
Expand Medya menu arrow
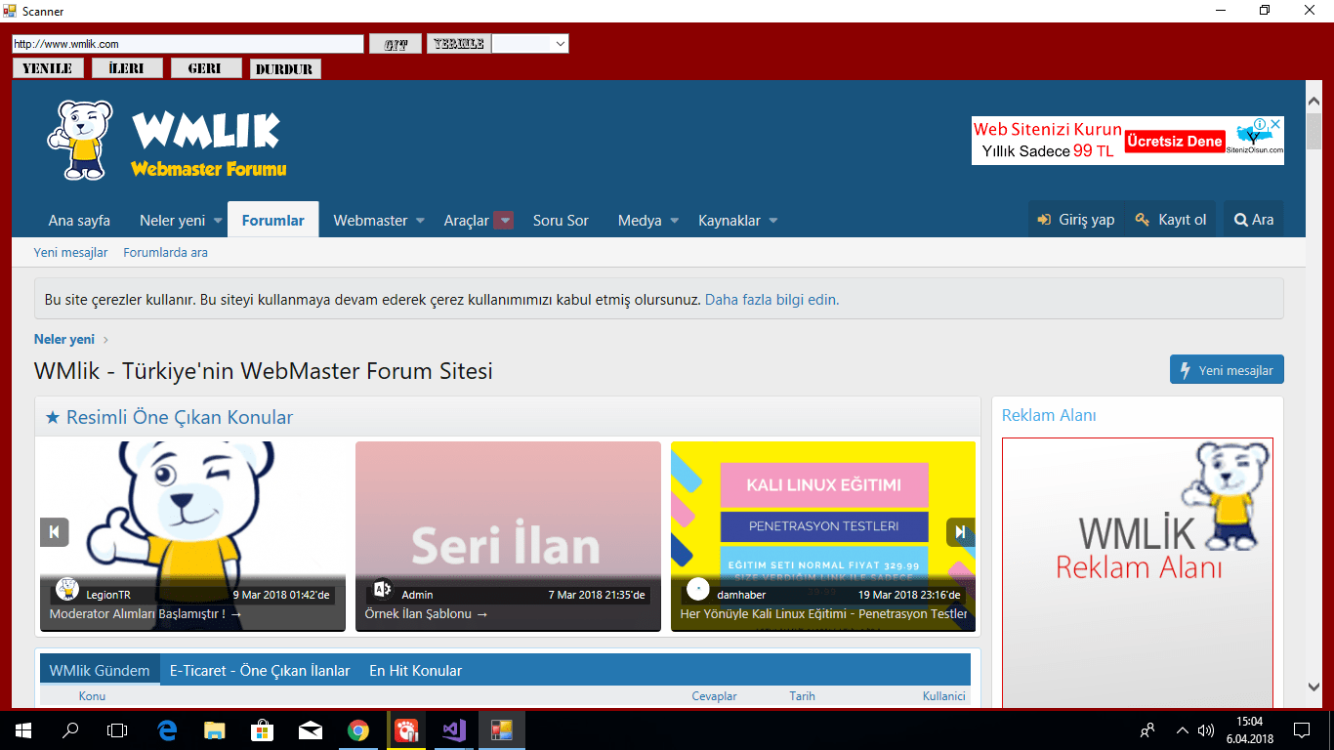[x=674, y=221]
